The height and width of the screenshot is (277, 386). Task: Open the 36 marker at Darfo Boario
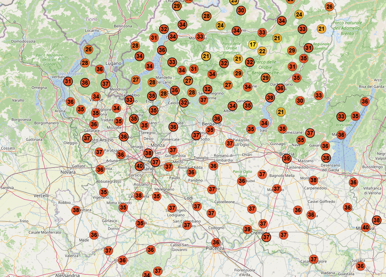[280, 88]
